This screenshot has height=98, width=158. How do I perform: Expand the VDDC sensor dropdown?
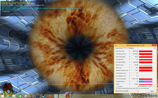point(130,84)
